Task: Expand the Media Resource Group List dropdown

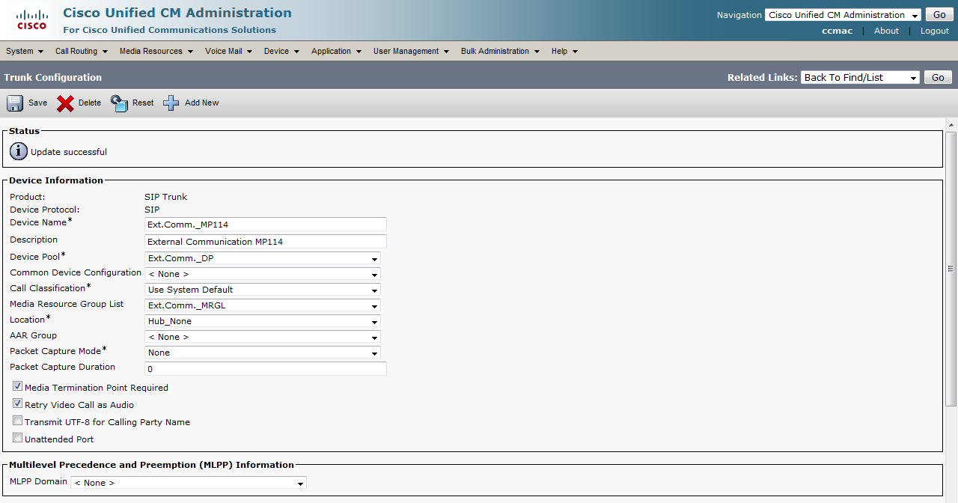Action: tap(263, 305)
